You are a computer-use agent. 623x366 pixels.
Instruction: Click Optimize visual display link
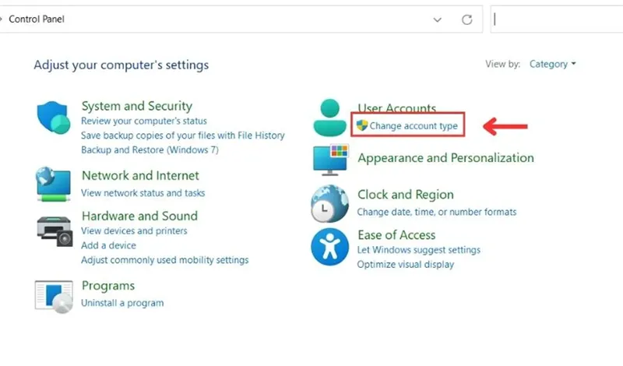(405, 265)
